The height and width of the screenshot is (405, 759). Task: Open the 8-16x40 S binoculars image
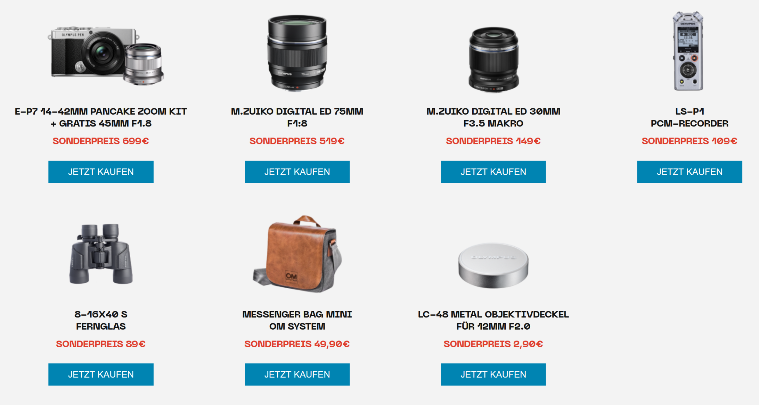tap(101, 254)
